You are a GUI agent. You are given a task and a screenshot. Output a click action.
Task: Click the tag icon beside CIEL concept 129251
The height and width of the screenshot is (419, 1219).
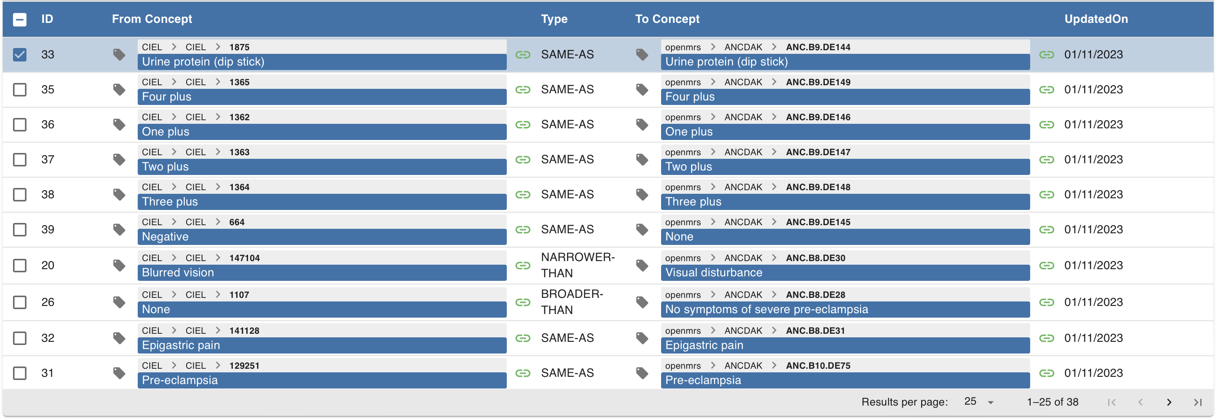pyautogui.click(x=120, y=373)
